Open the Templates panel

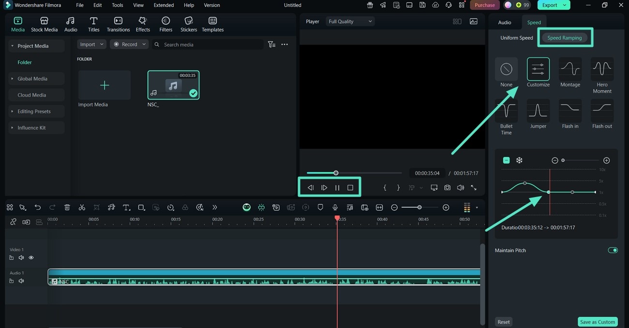(x=212, y=24)
